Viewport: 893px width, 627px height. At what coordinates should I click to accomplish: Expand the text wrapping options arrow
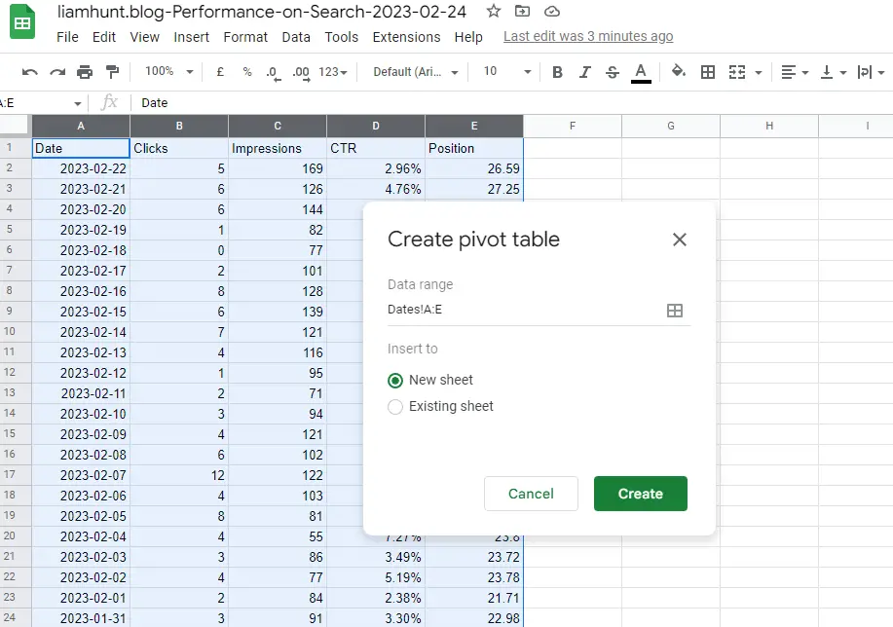(881, 72)
